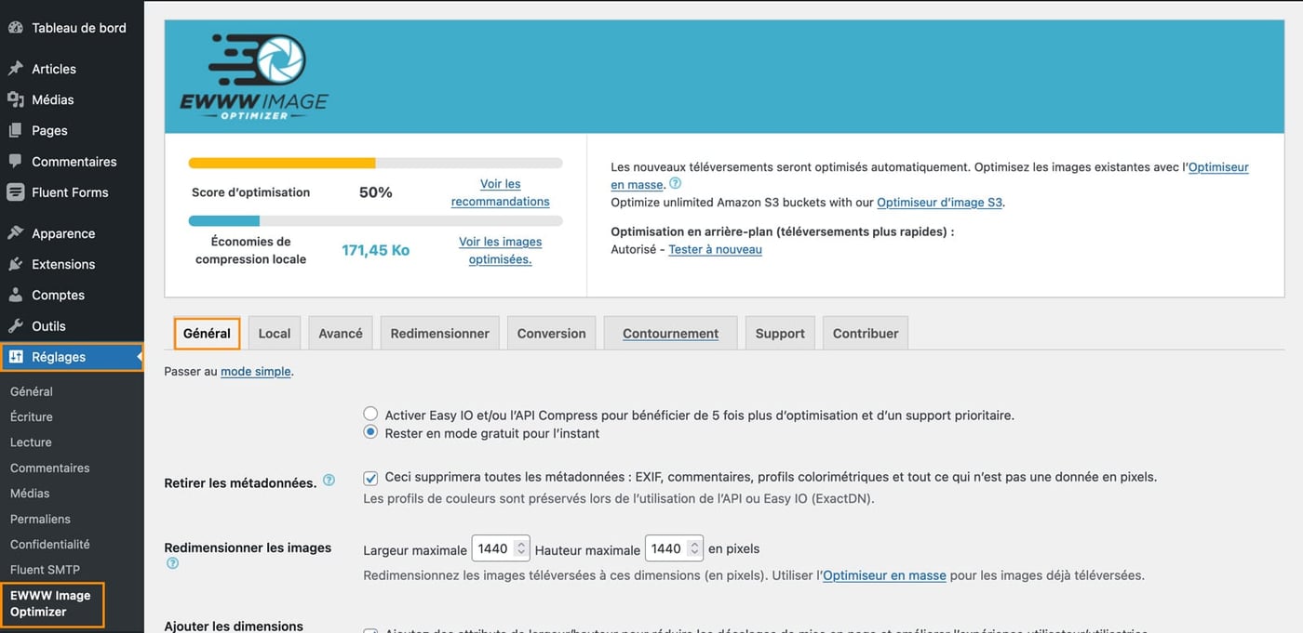The image size is (1303, 633).
Task: Open the Médias library icon in sidebar
Action: click(15, 99)
